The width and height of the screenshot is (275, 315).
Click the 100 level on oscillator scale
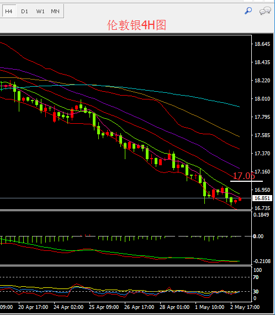[x=257, y=270]
